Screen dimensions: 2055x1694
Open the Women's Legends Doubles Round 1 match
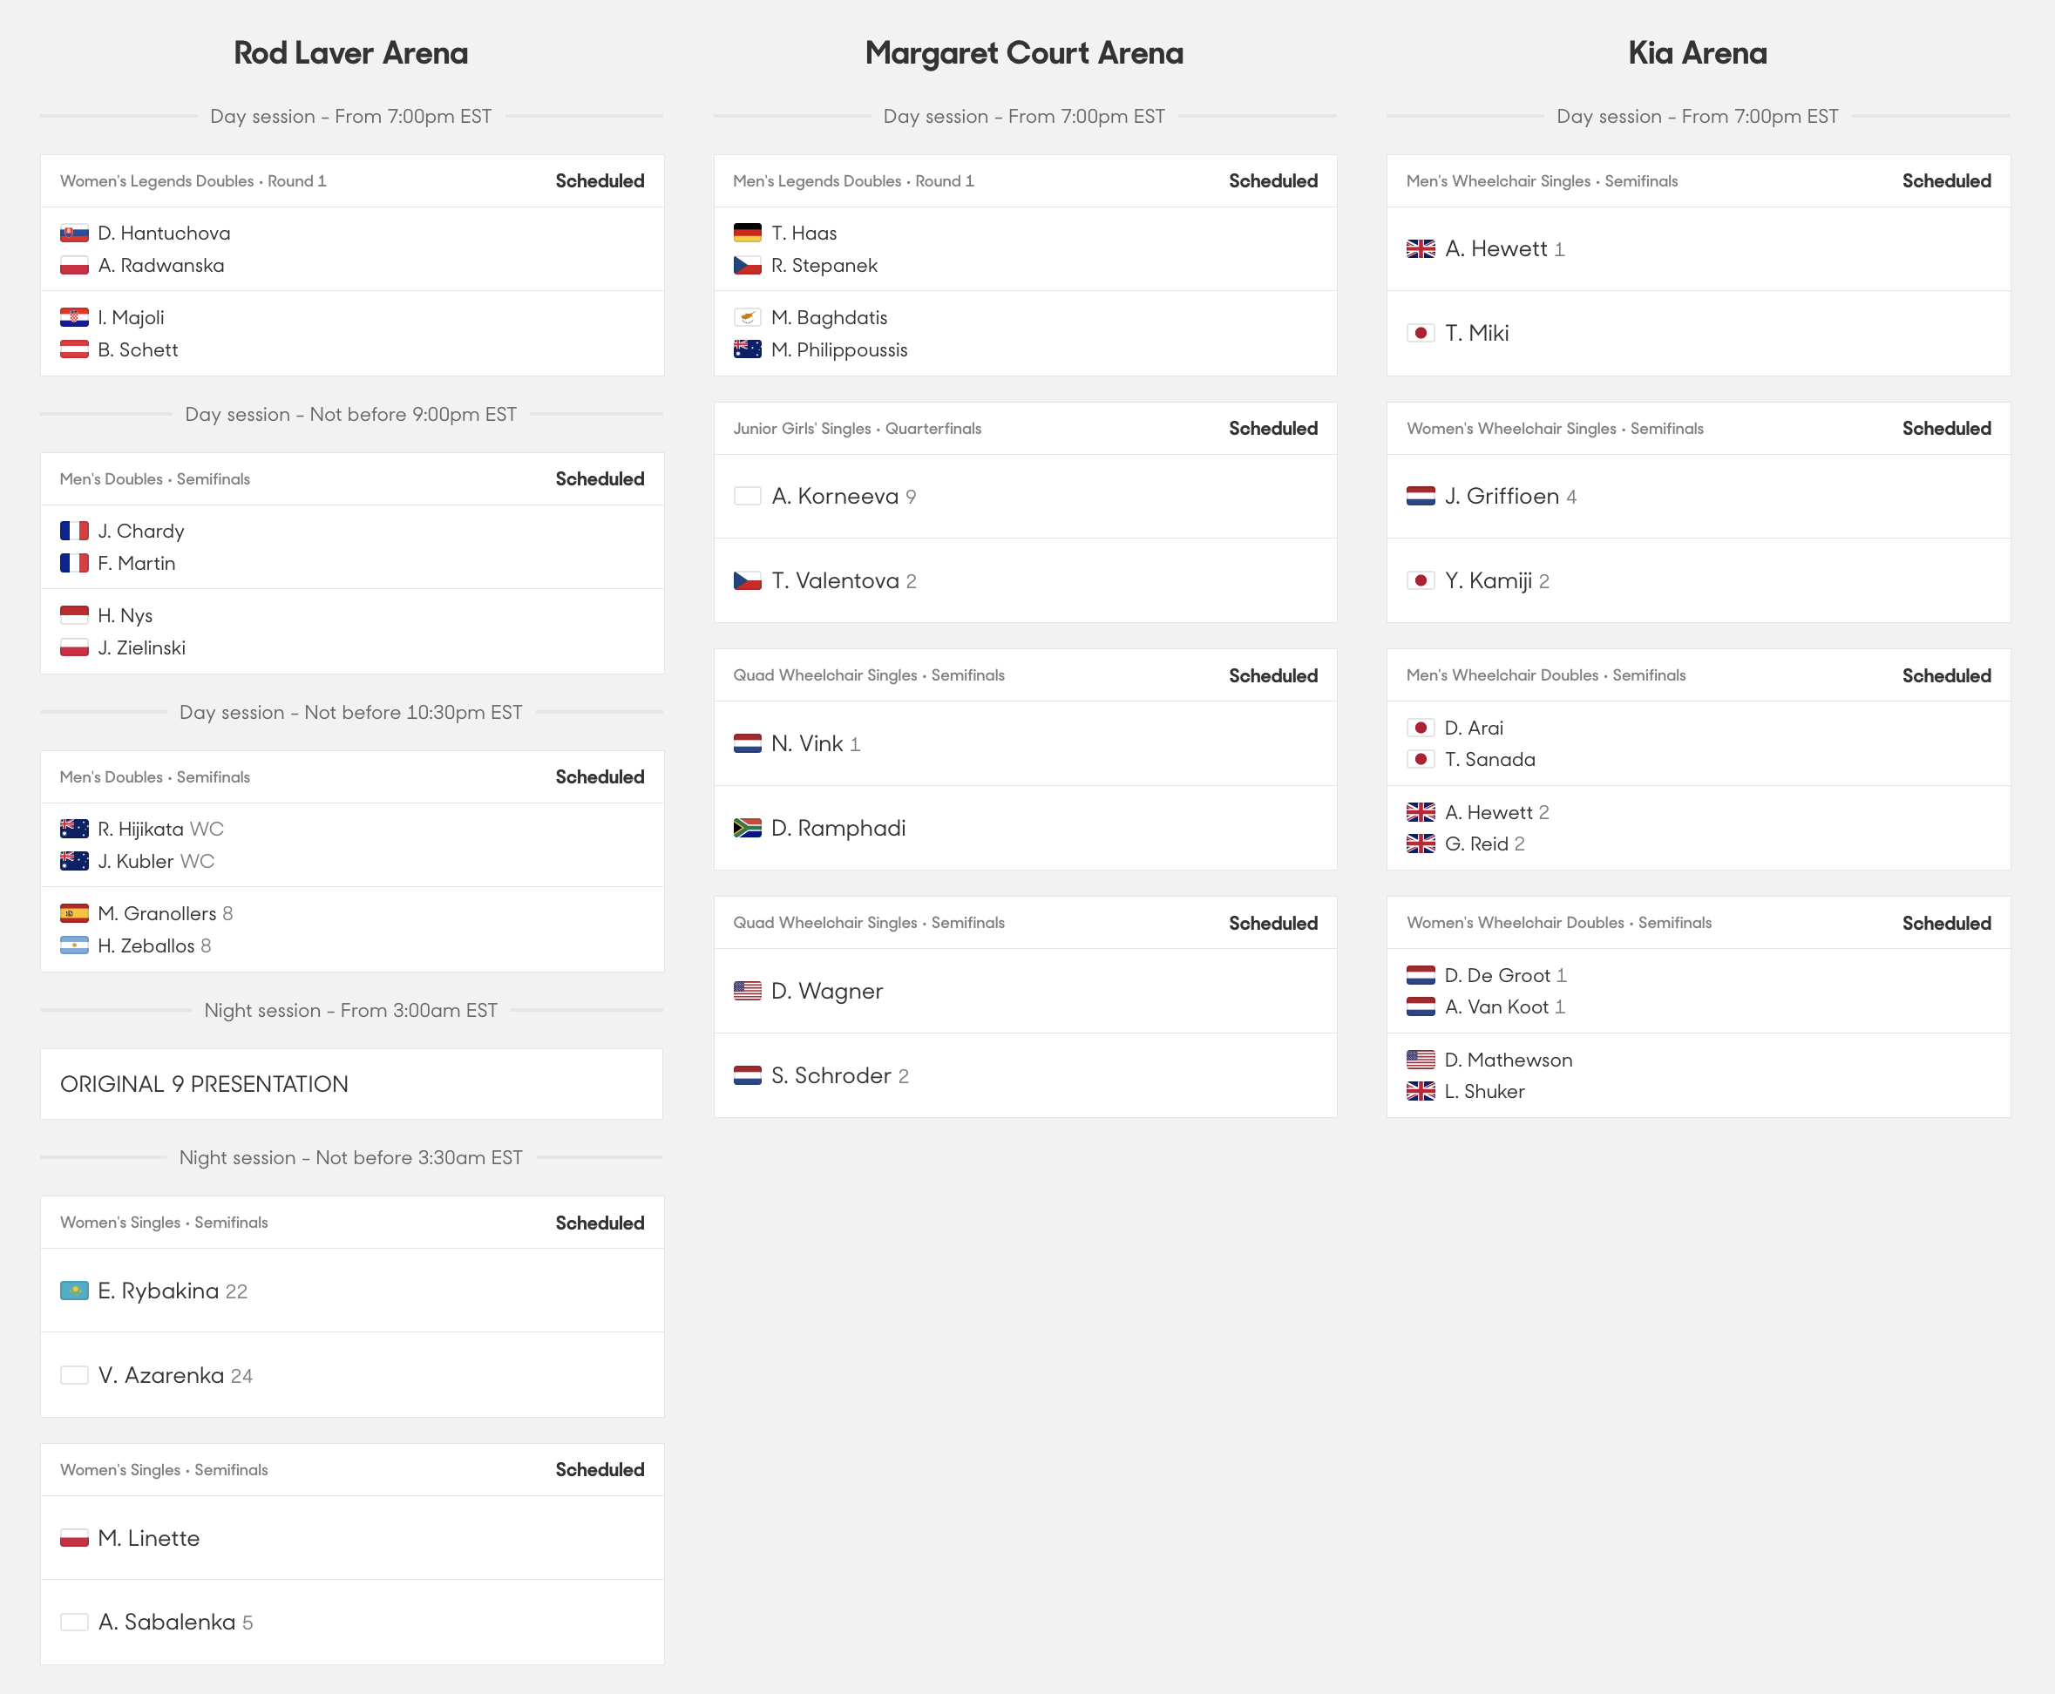tap(351, 266)
